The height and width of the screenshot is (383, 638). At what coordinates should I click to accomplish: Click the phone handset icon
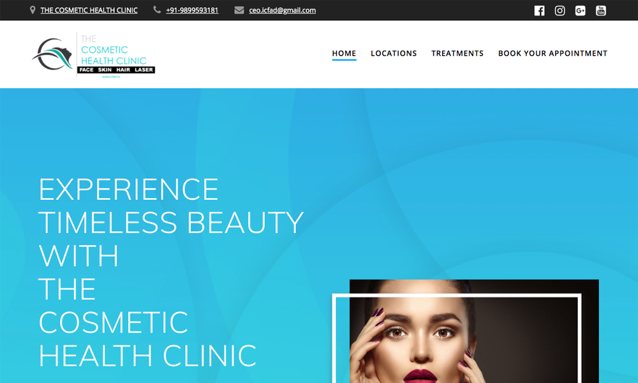pos(157,10)
